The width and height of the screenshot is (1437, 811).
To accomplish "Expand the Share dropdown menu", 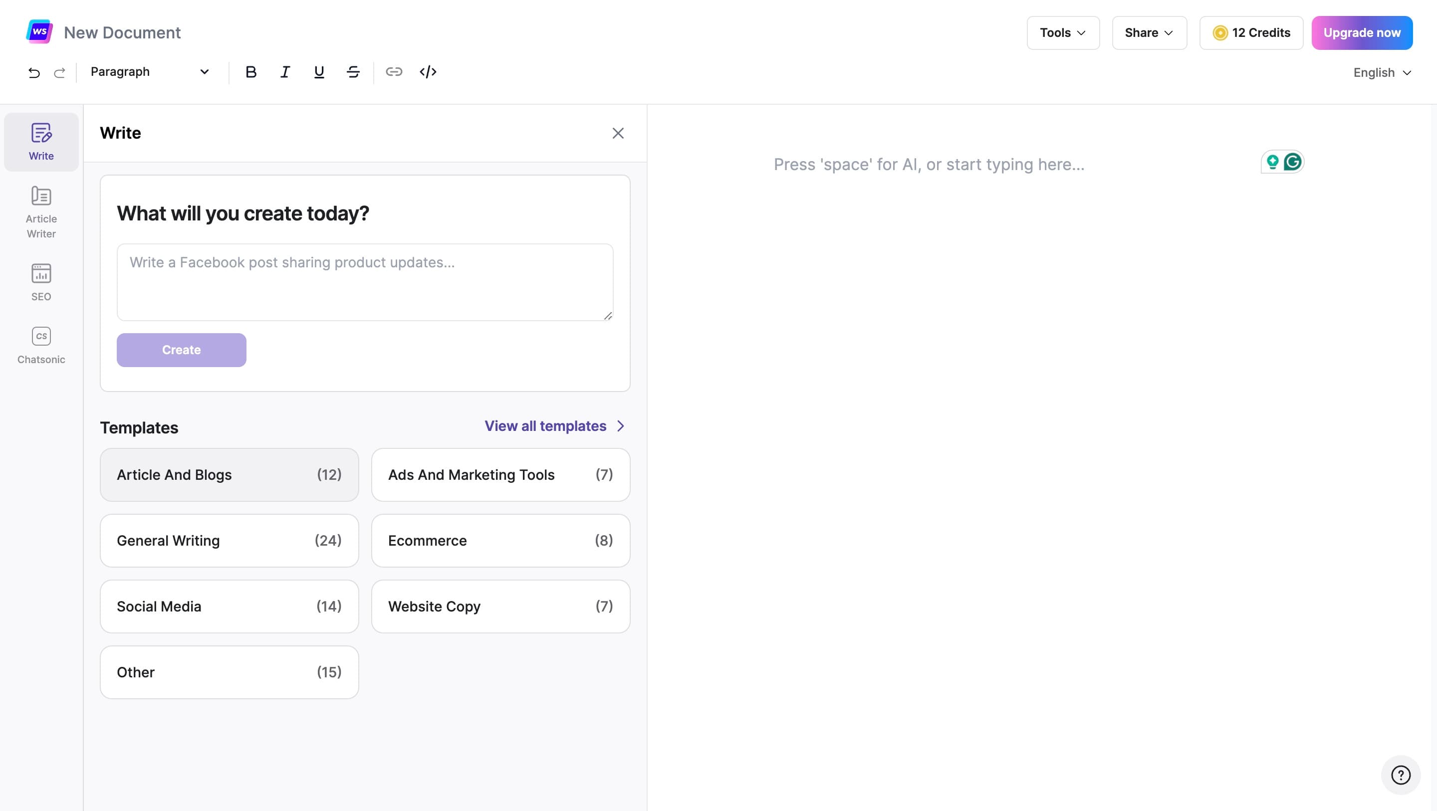I will pos(1149,33).
